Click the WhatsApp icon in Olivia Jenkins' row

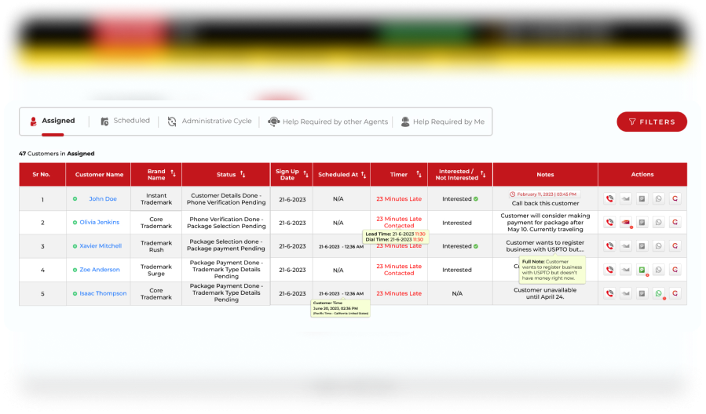pos(659,223)
